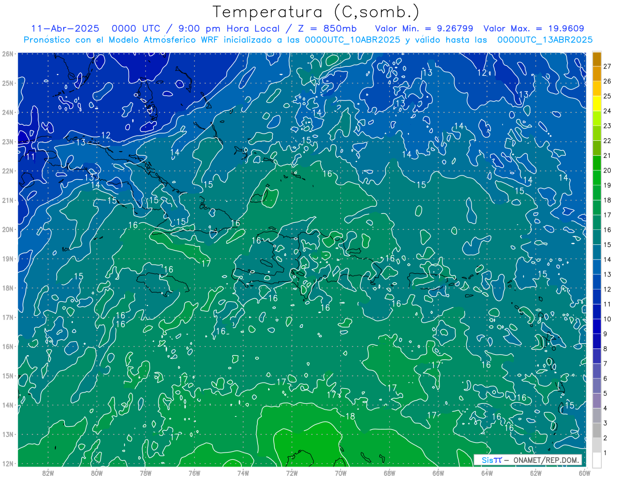Image resolution: width=621 pixels, height=480 pixels.
Task: Click the bright yellow color bar segment
Action: point(597,104)
